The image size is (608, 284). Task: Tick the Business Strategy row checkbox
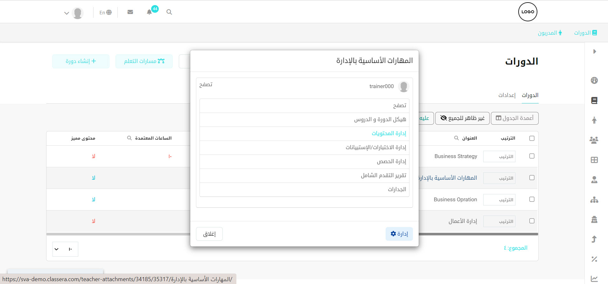pyautogui.click(x=532, y=156)
